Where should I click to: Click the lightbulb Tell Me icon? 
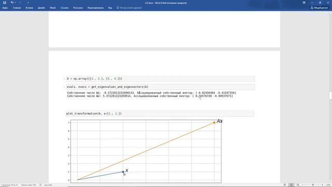coord(118,8)
